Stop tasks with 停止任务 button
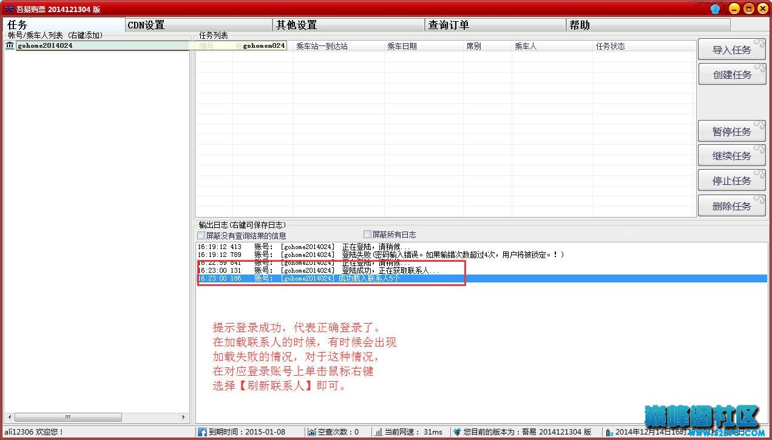Screen dimensions: 772x440 click(x=732, y=181)
